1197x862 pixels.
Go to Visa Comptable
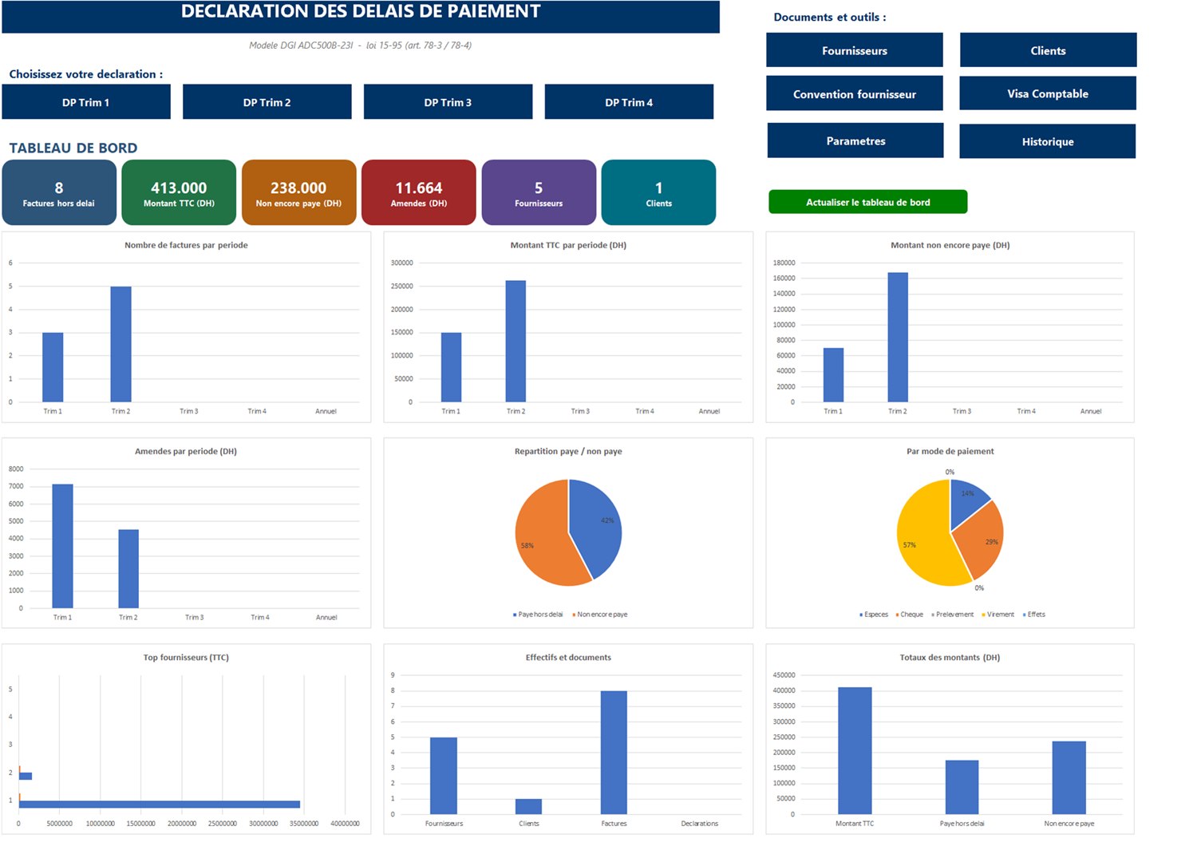click(1048, 93)
